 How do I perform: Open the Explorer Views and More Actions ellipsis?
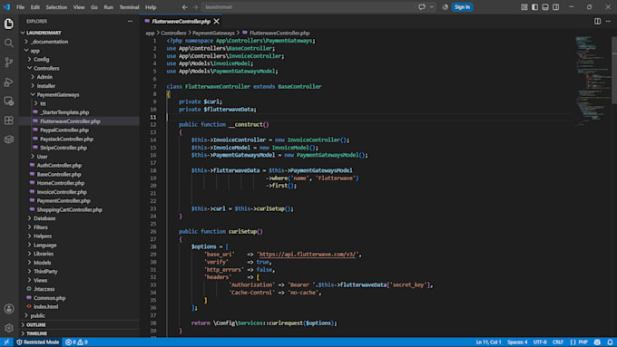(131, 21)
